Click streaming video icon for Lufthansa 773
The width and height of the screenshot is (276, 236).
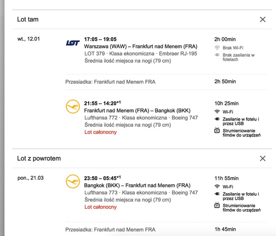(217, 205)
